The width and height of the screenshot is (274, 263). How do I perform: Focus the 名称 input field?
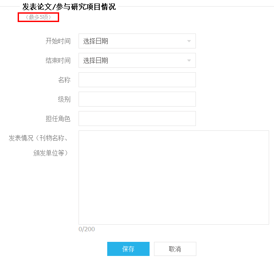[137, 80]
